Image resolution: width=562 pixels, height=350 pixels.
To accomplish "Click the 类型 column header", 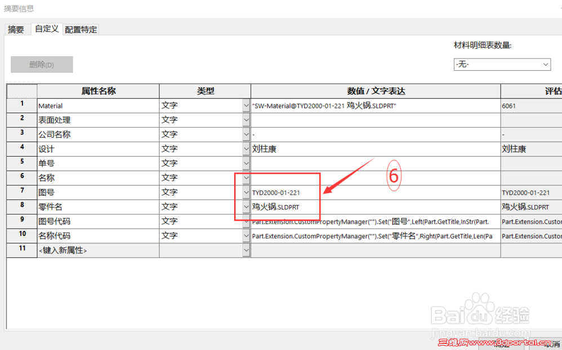I will pos(205,91).
